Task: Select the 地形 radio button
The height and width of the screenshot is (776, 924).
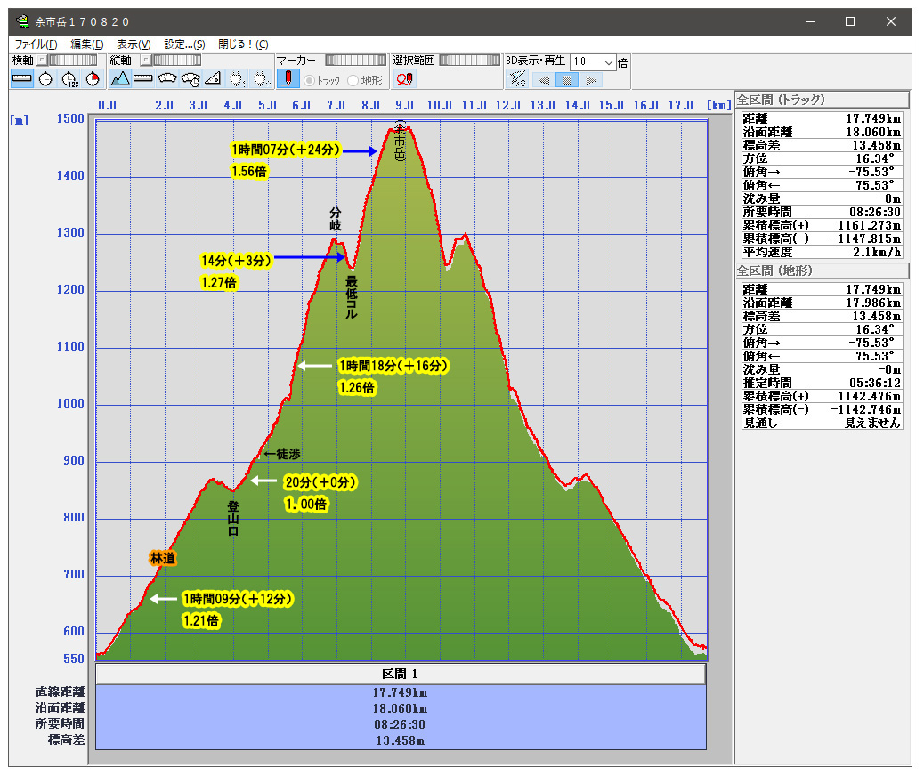Action: (353, 80)
